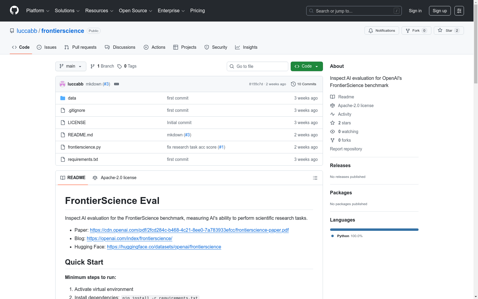Open the fix research task acc score commit
The image size is (478, 299).
click(192, 147)
